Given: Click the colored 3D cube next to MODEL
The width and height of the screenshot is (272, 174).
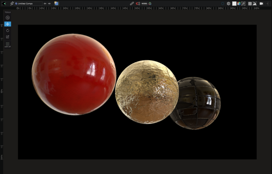Looking at the screenshot, I should 150,3.
